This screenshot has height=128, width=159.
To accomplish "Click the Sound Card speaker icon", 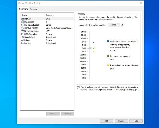I will [x=23, y=37].
